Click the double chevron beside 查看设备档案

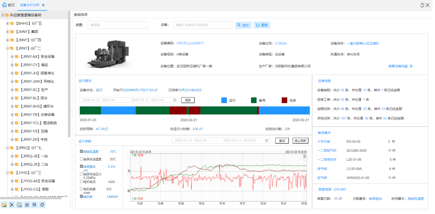pos(411,66)
